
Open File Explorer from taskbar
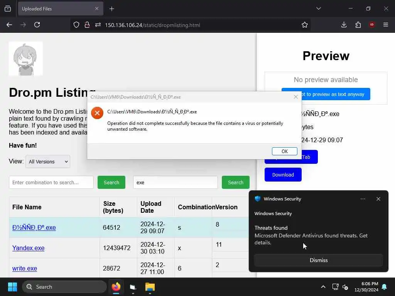(x=150, y=287)
